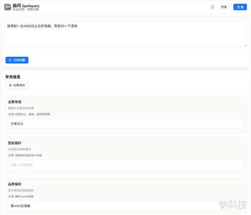Click the send arrow icon in 分析问题
The width and height of the screenshot is (251, 215).
10,60
